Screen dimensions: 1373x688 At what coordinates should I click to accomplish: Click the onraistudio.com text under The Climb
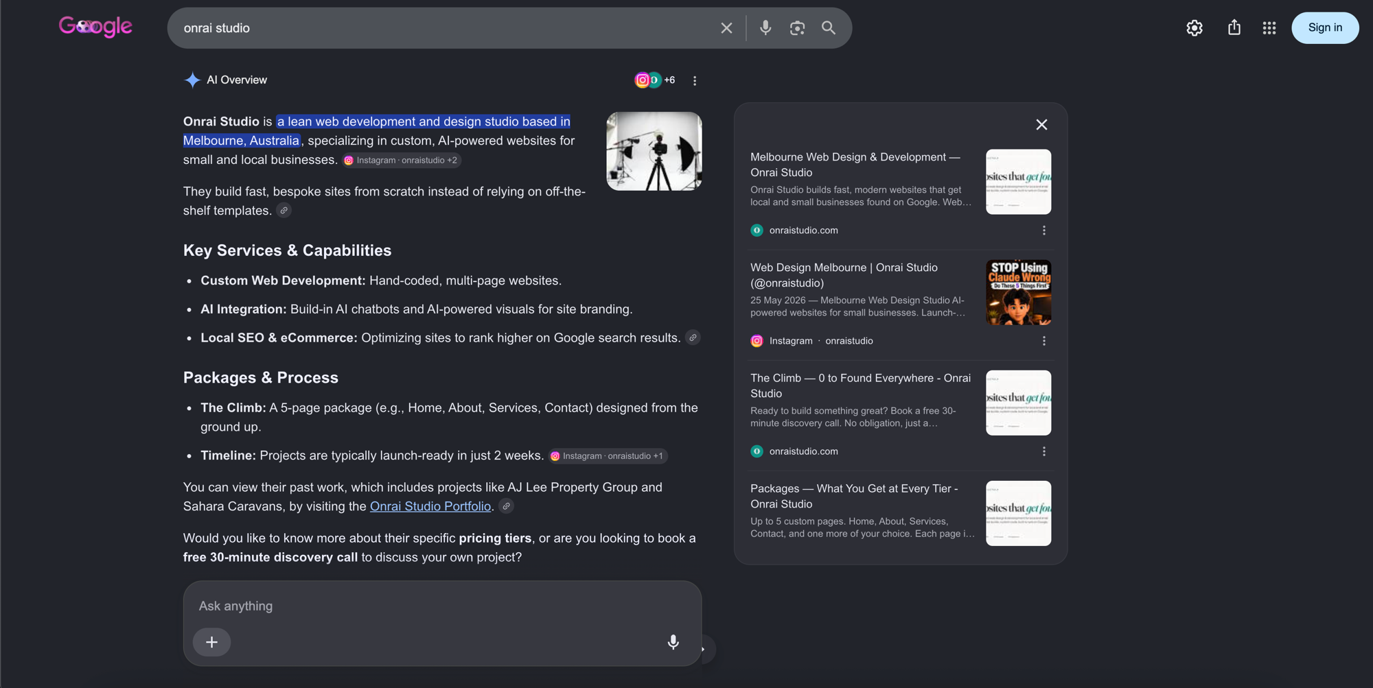(x=803, y=451)
